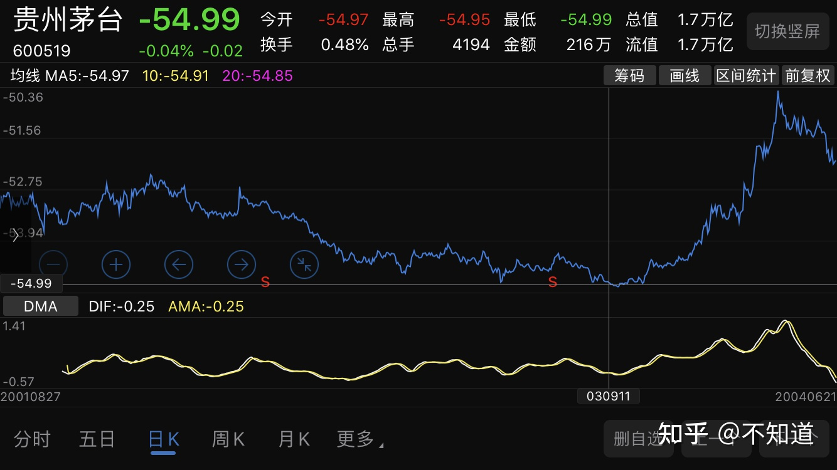Switch to the 分时 tab
The height and width of the screenshot is (470, 837).
(32, 439)
